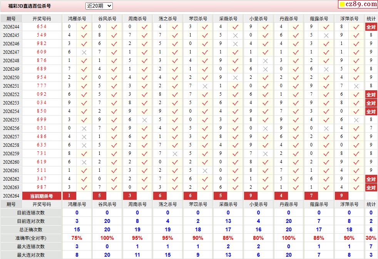
Task: Click the period number 2026264 cell
Action: click(11, 196)
